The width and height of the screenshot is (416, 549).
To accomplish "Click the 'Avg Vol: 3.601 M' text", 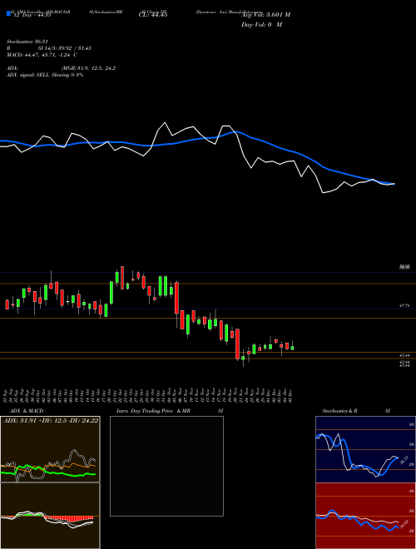I will (x=265, y=15).
